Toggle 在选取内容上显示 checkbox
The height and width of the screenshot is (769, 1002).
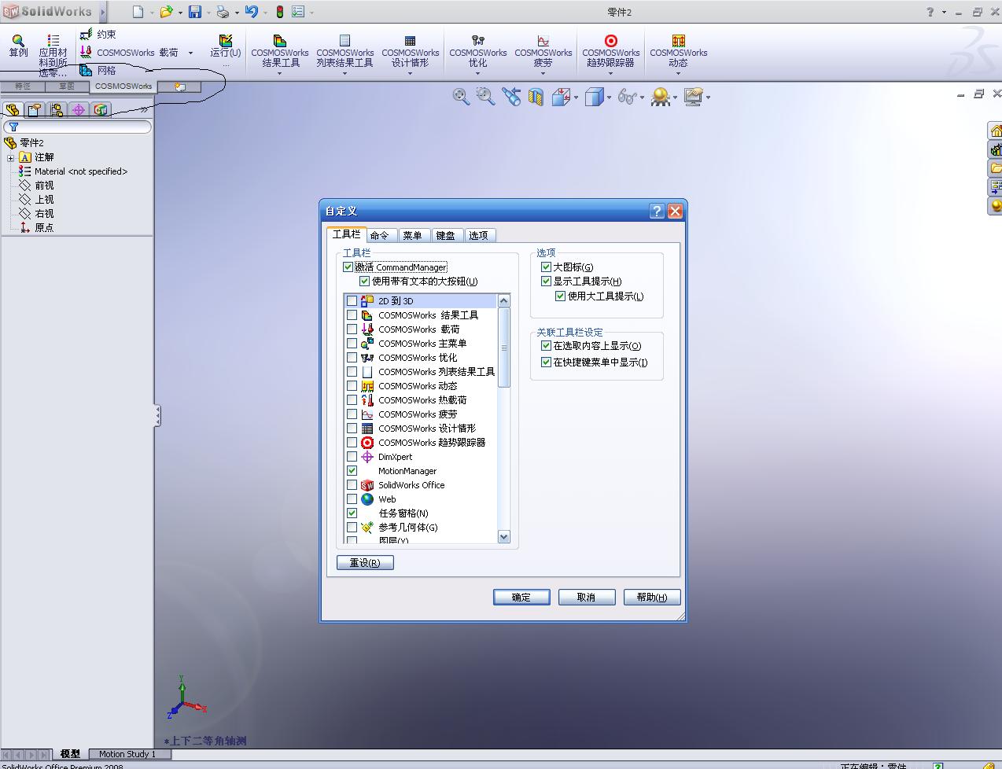(546, 346)
